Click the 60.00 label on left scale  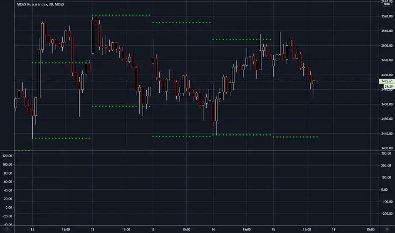tap(8, 182)
